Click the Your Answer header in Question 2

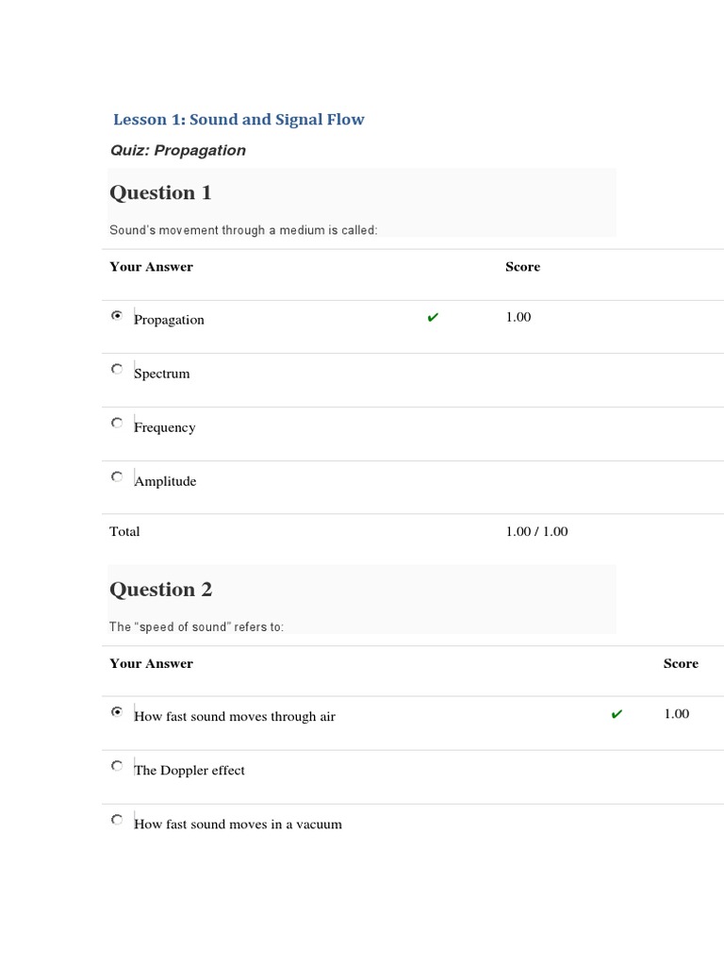point(151,664)
